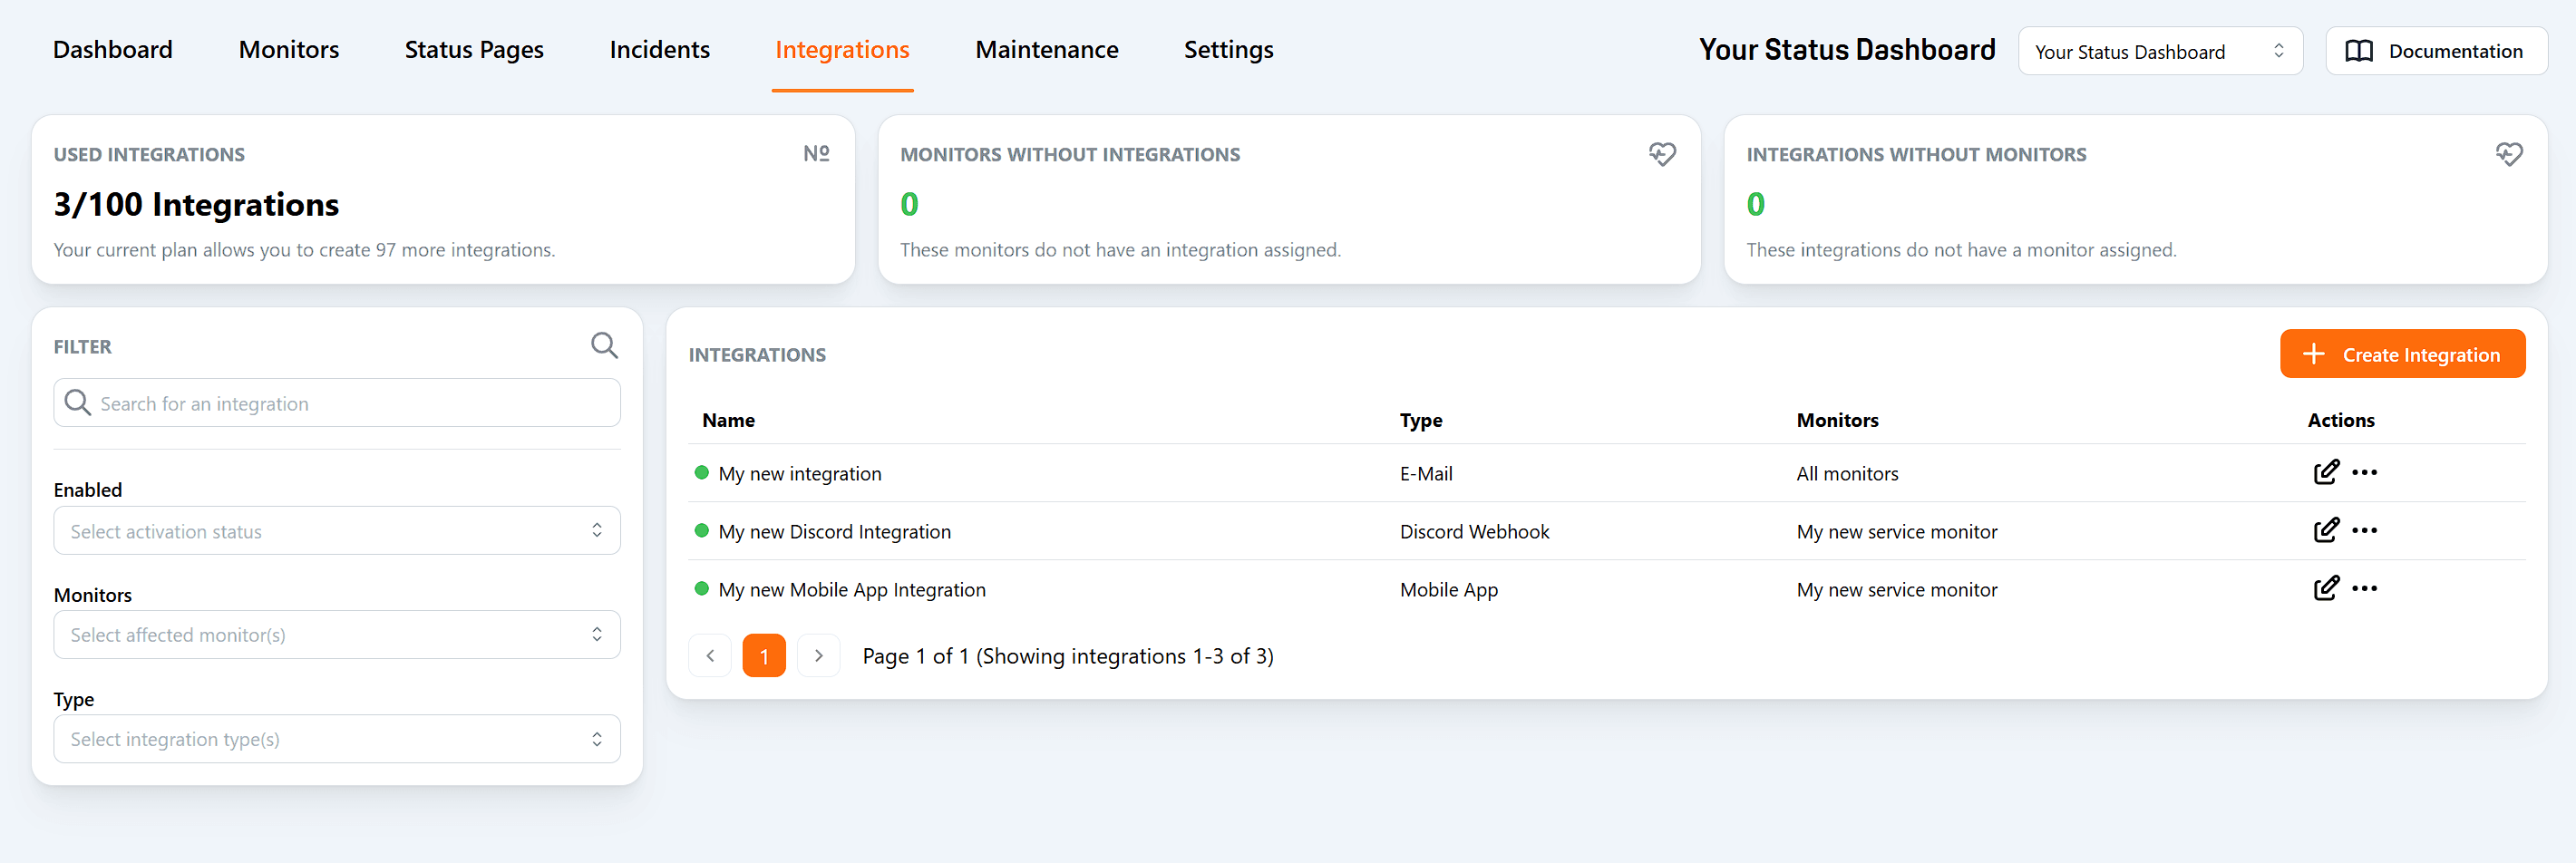Click "My new Mobile App Integration" name
Screen dimensions: 2576x863
pos(852,590)
